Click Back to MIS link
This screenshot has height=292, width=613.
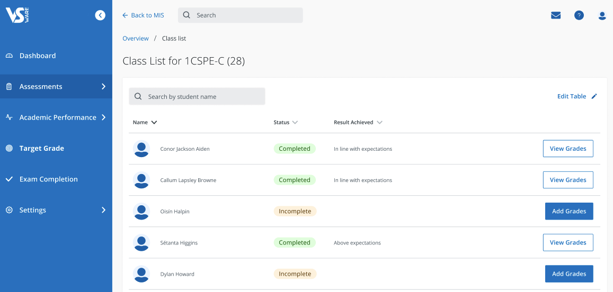(x=143, y=15)
